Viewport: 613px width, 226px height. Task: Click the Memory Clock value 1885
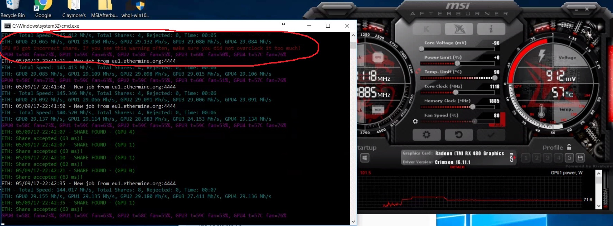pyautogui.click(x=494, y=101)
